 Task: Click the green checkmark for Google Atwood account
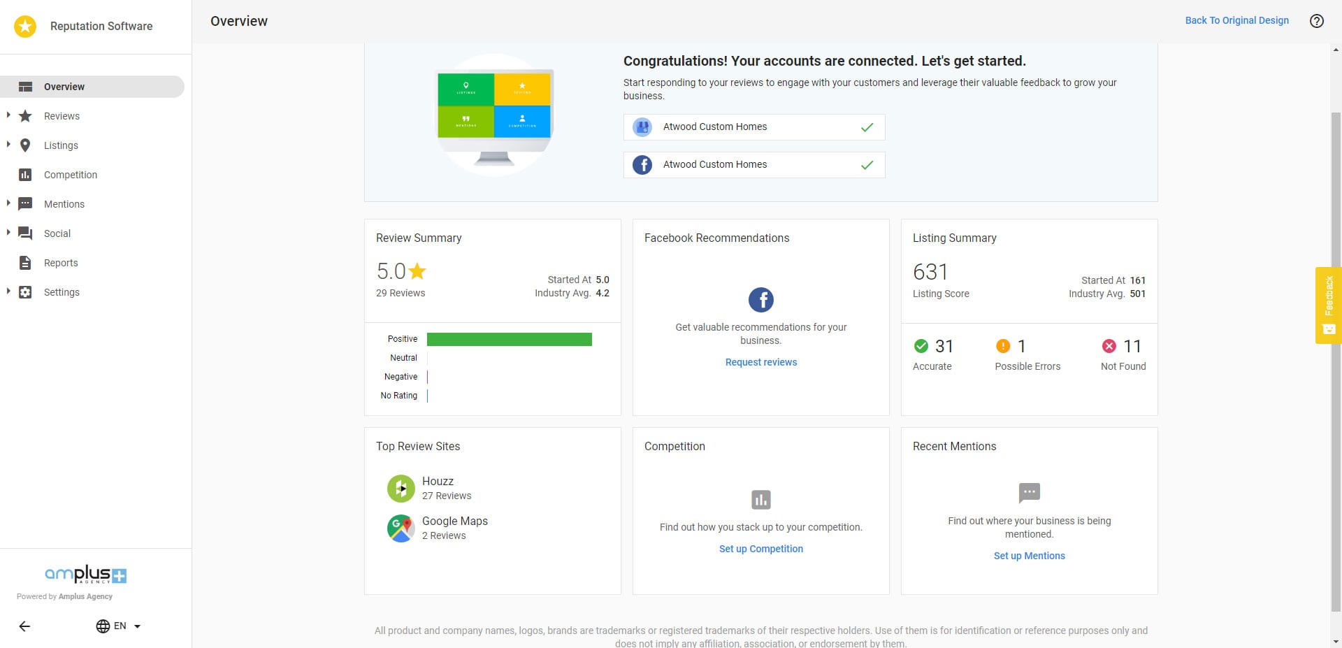click(867, 127)
